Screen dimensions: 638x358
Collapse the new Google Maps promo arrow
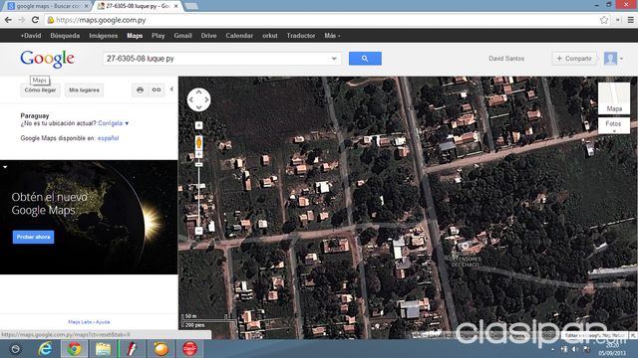tap(5, 166)
